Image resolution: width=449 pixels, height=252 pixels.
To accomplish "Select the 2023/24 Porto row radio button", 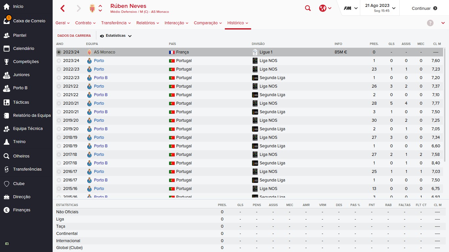I will pyautogui.click(x=59, y=61).
